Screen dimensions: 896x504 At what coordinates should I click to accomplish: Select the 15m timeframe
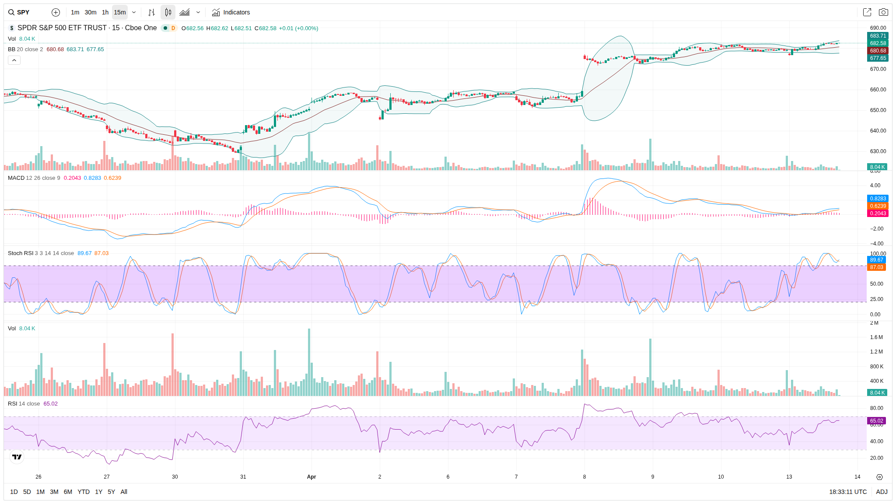point(119,12)
